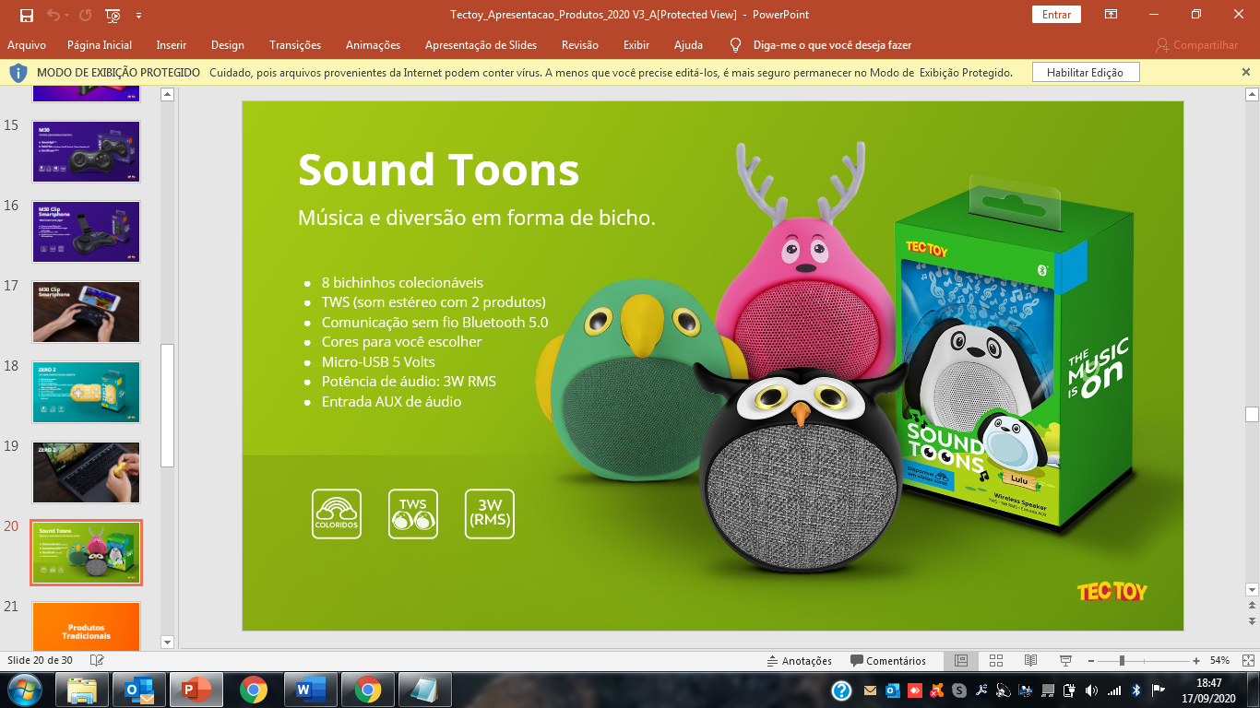Select slide 20 Sound Toons thumbnail
The height and width of the screenshot is (708, 1260).
pyautogui.click(x=86, y=552)
